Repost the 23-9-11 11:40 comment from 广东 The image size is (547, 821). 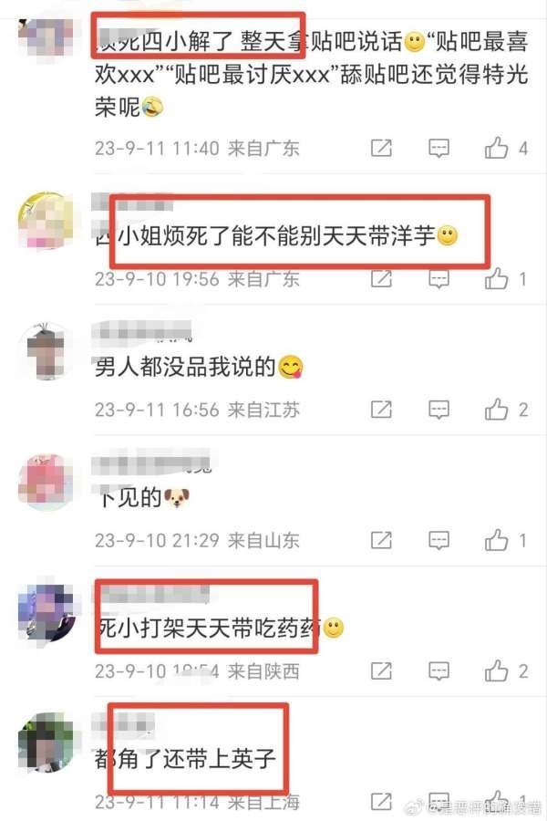tap(381, 148)
